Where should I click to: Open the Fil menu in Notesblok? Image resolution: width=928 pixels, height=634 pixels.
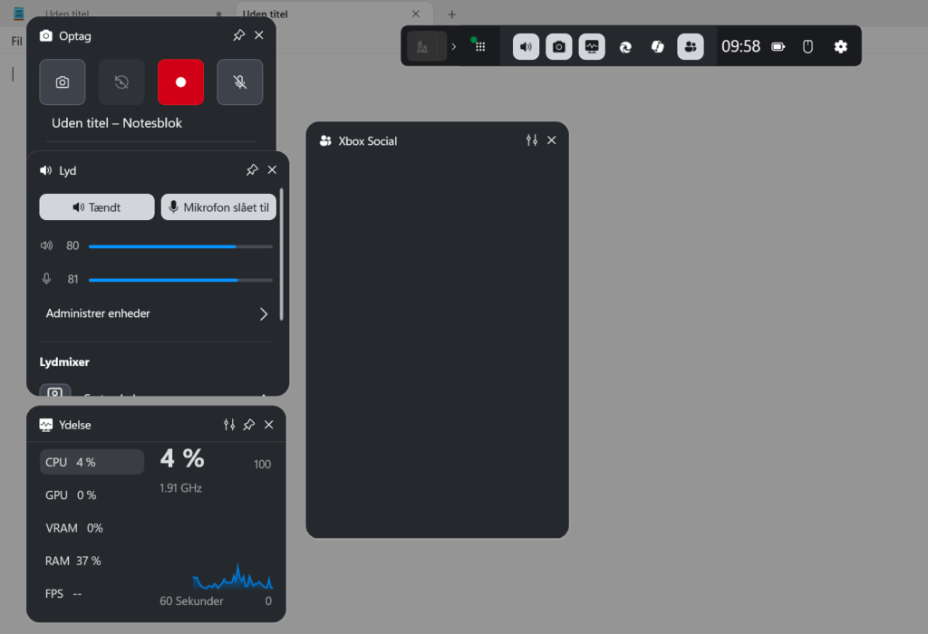click(x=16, y=42)
